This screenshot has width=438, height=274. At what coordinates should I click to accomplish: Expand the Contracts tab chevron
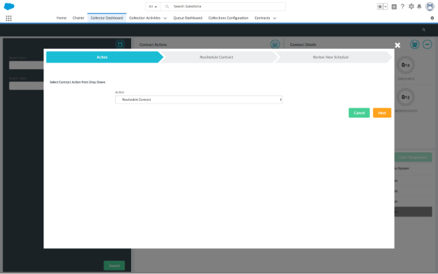coord(275,18)
